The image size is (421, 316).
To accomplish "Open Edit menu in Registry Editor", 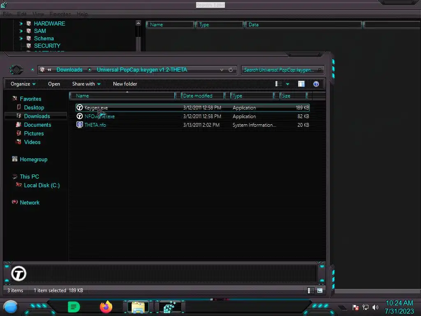I will (x=22, y=14).
